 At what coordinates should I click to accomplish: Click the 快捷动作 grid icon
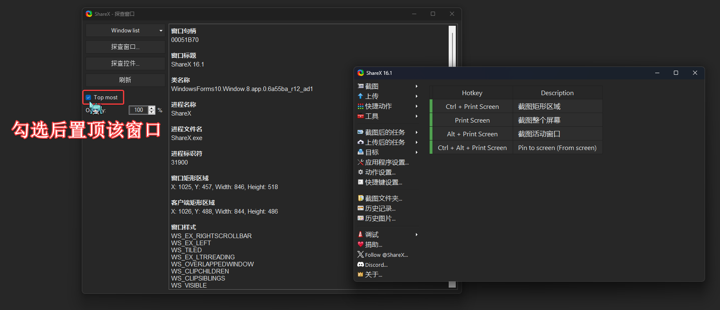tap(361, 106)
